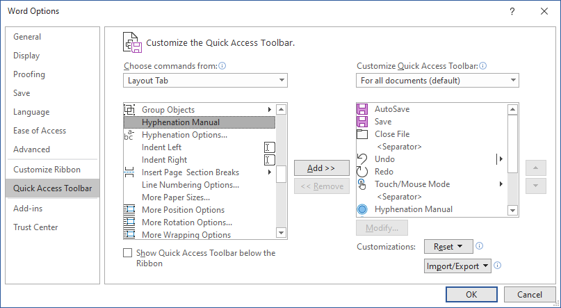Click the Hyphenation Manual circle icon on right
This screenshot has width=561, height=308.
(362, 209)
